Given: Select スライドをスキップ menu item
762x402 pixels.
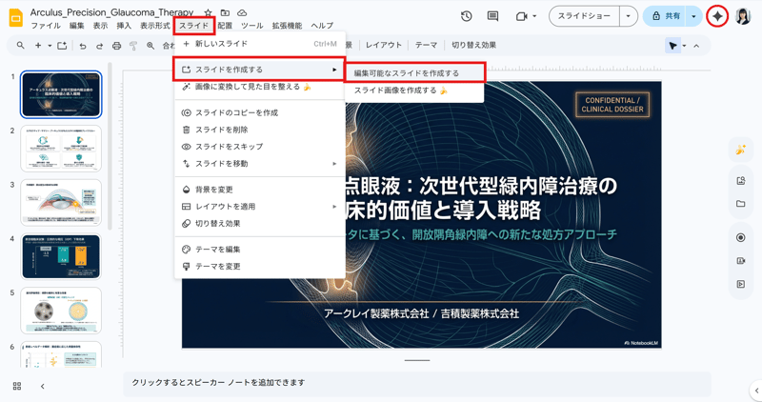Looking at the screenshot, I should [259, 147].
